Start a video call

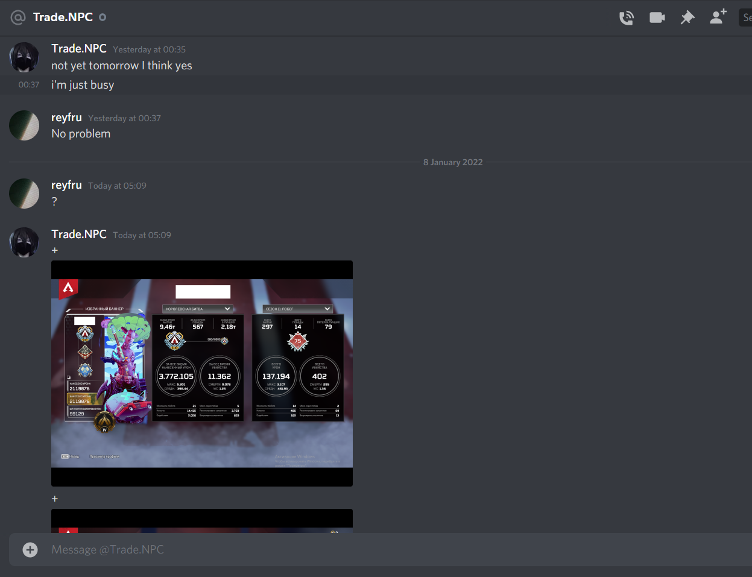point(657,17)
